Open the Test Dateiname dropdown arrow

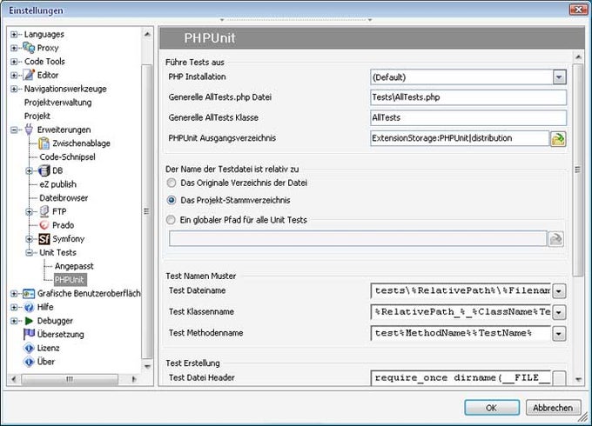pos(559,291)
